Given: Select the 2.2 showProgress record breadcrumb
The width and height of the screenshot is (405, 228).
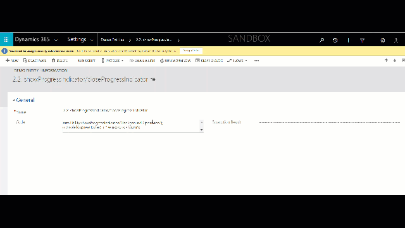Looking at the screenshot, I should pyautogui.click(x=154, y=40).
